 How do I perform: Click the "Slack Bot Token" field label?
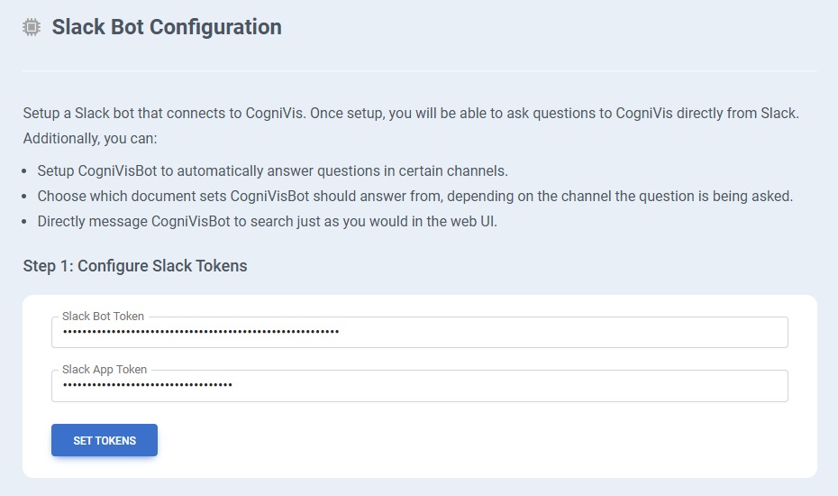(103, 317)
